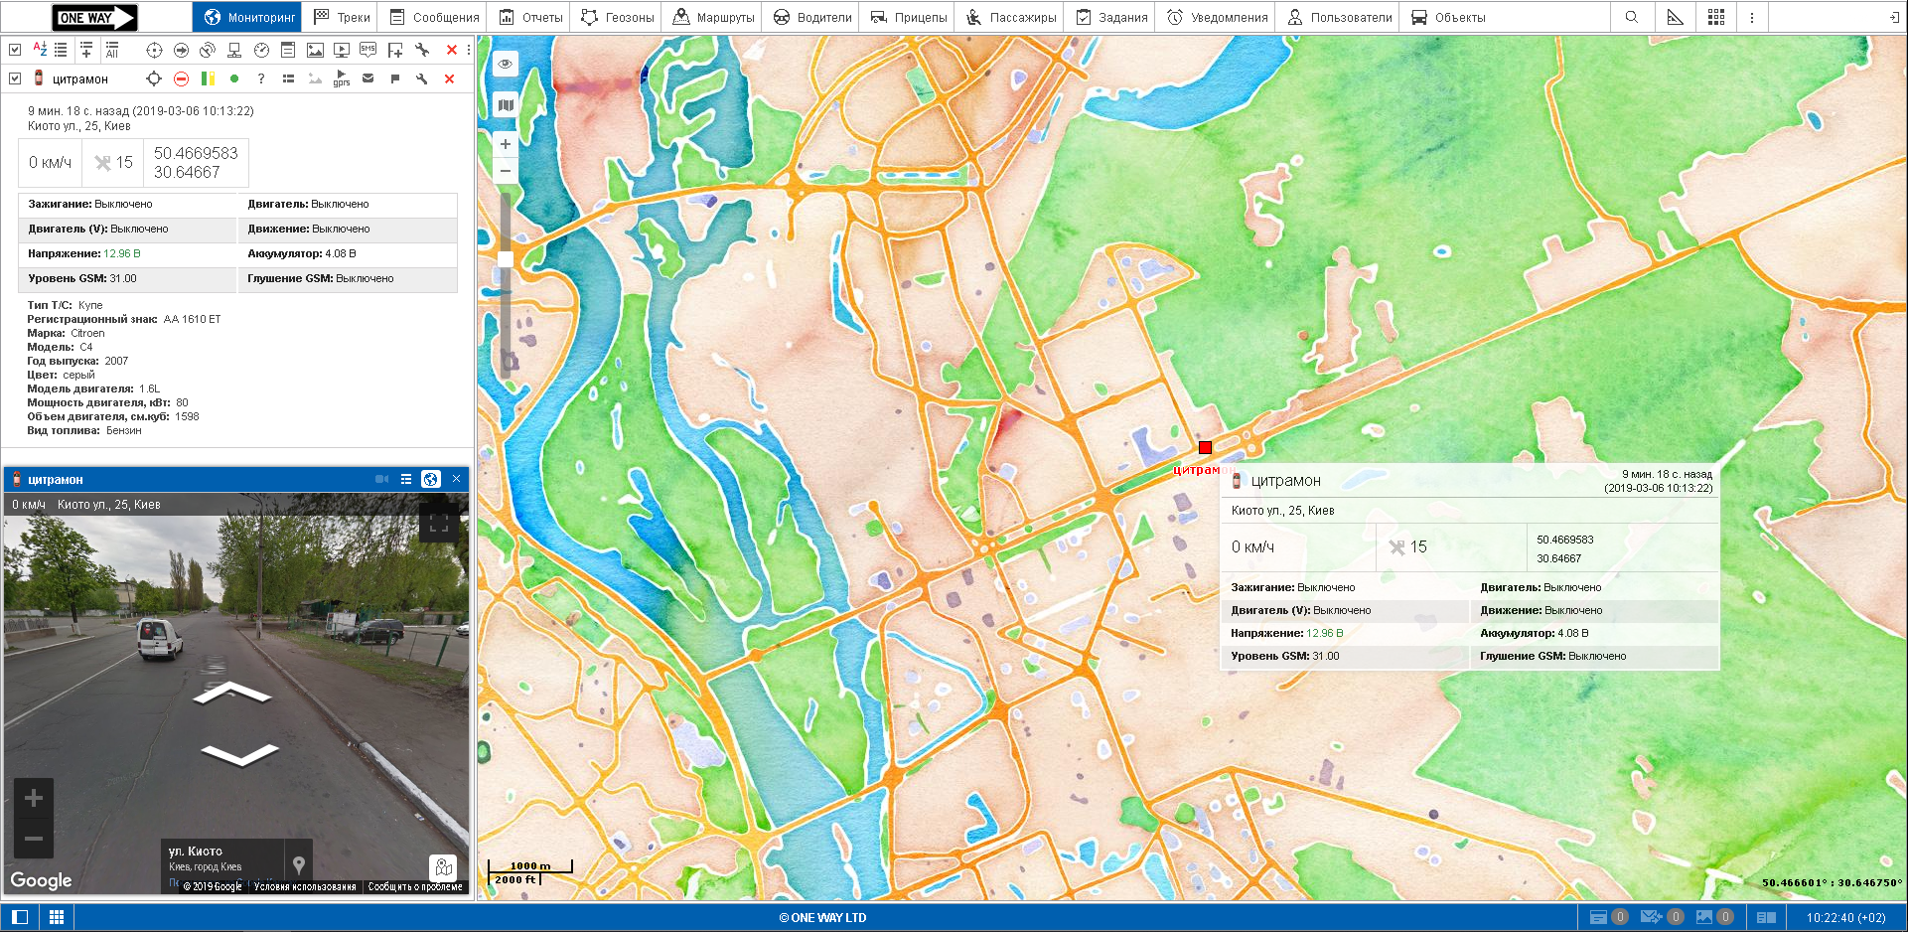Image resolution: width=1908 pixels, height=932 pixels.
Task: Click the 'All' list icon
Action: click(112, 50)
